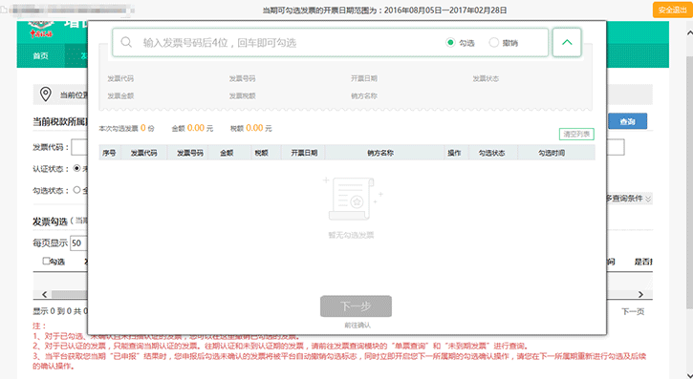Open the 首页 tab in background page

coord(41,56)
